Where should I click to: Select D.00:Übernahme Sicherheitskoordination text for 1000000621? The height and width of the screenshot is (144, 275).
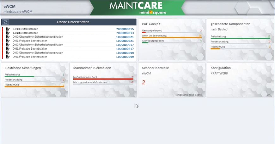tap(38, 37)
